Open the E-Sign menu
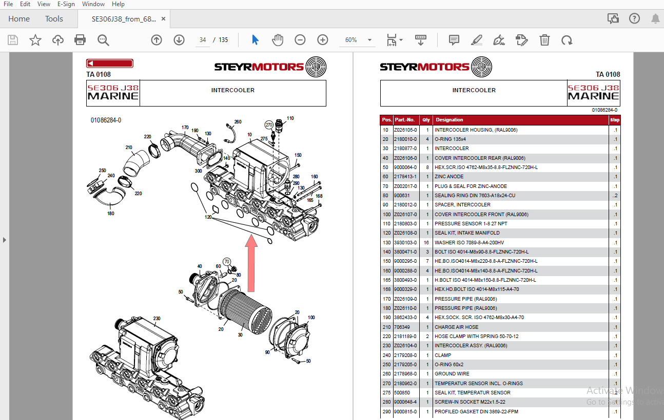Image resolution: width=664 pixels, height=420 pixels. click(66, 4)
